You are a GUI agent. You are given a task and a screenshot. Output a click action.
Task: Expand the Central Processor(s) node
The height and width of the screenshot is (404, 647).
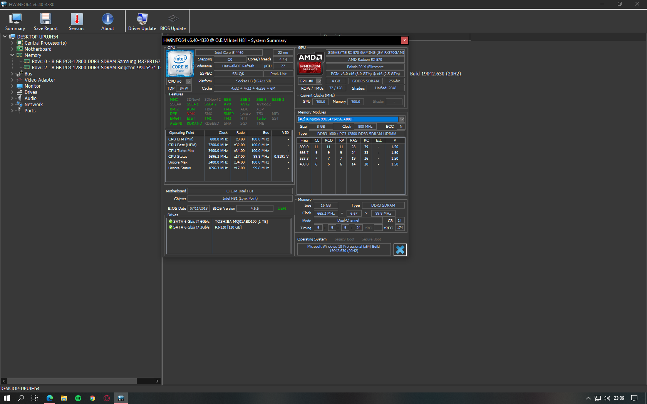(12, 43)
